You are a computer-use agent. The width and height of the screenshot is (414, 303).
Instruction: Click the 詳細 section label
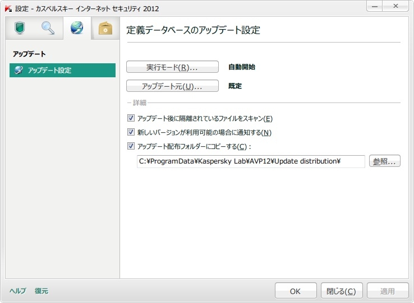coord(140,102)
